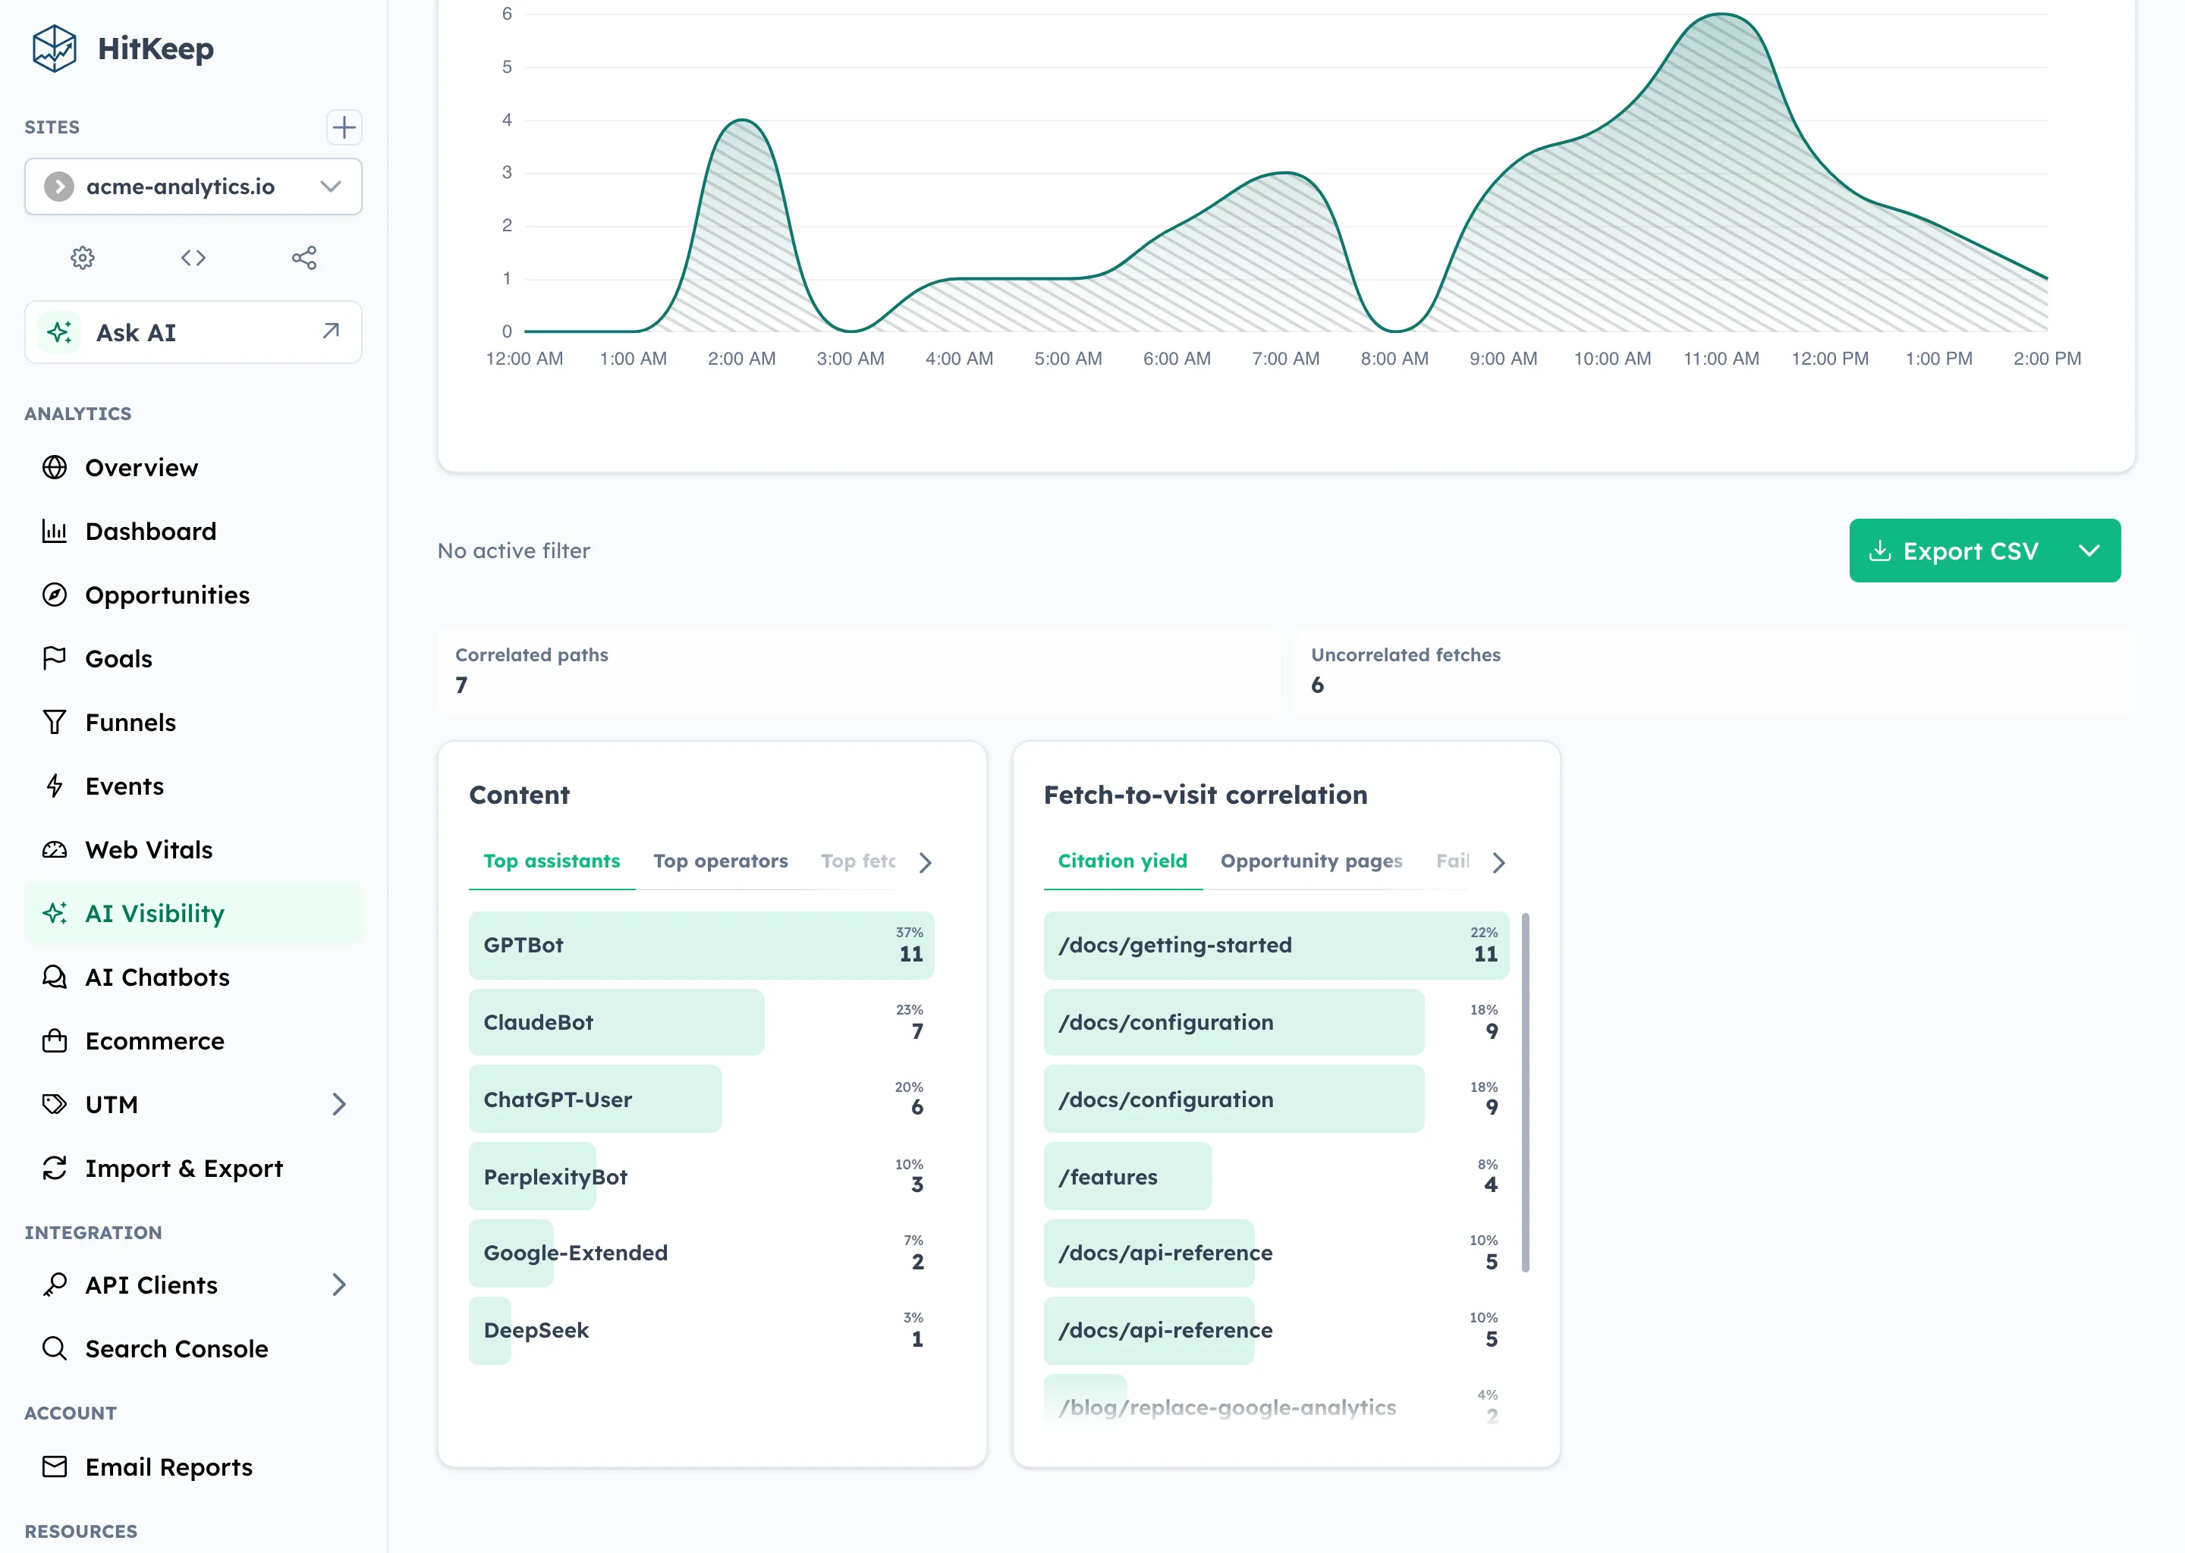Click the 11:00 AM peak on chart
This screenshot has width=2185, height=1553.
pyautogui.click(x=1721, y=14)
